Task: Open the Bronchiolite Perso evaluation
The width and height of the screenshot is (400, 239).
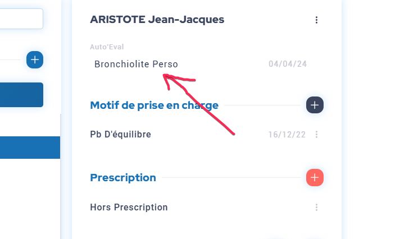Action: coord(136,64)
